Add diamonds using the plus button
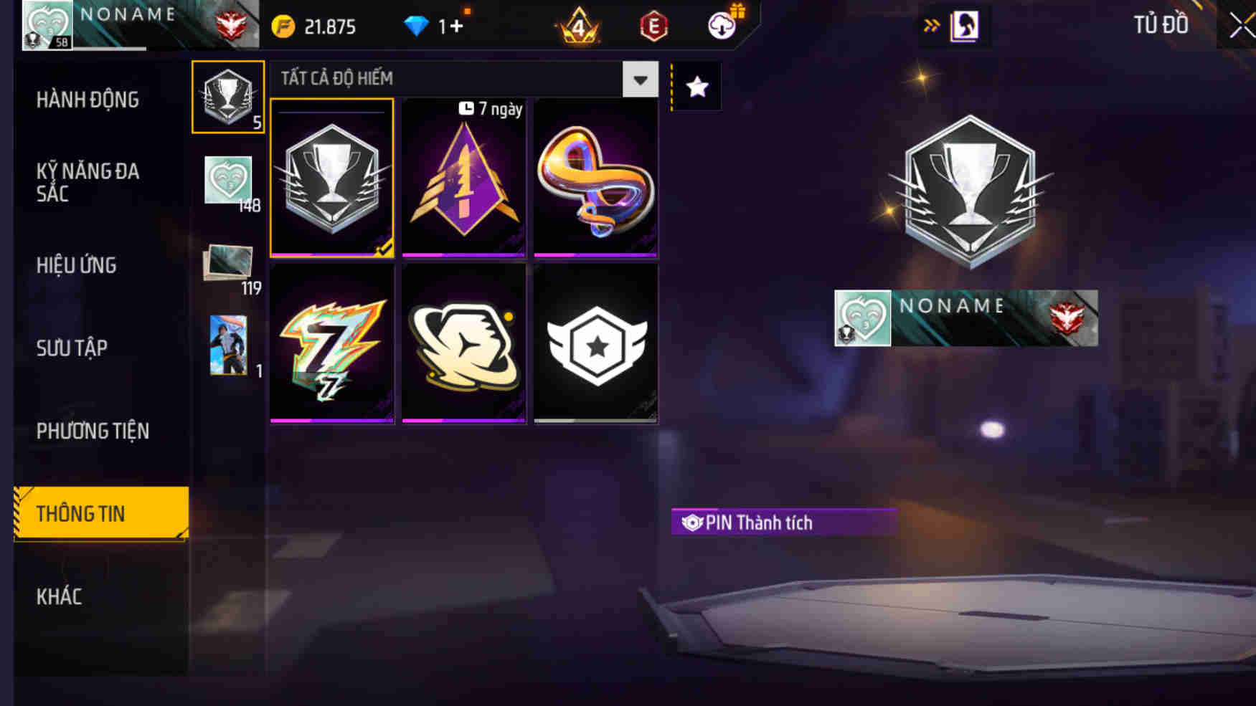This screenshot has height=706, width=1256. (456, 27)
